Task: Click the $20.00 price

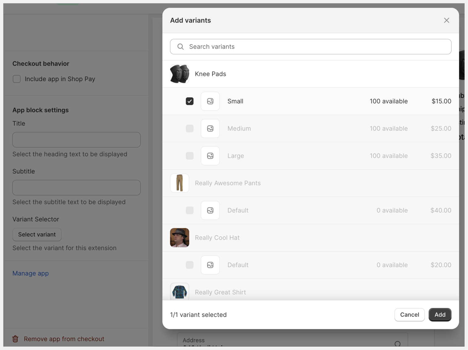Action: click(441, 265)
